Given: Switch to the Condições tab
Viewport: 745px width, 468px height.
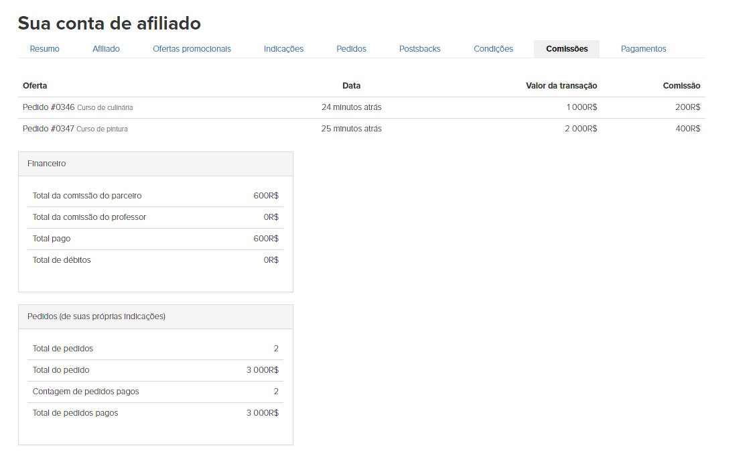Looking at the screenshot, I should pos(493,49).
